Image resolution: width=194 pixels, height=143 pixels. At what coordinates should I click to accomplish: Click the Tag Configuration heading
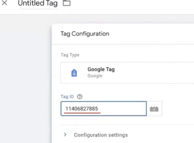point(85,34)
